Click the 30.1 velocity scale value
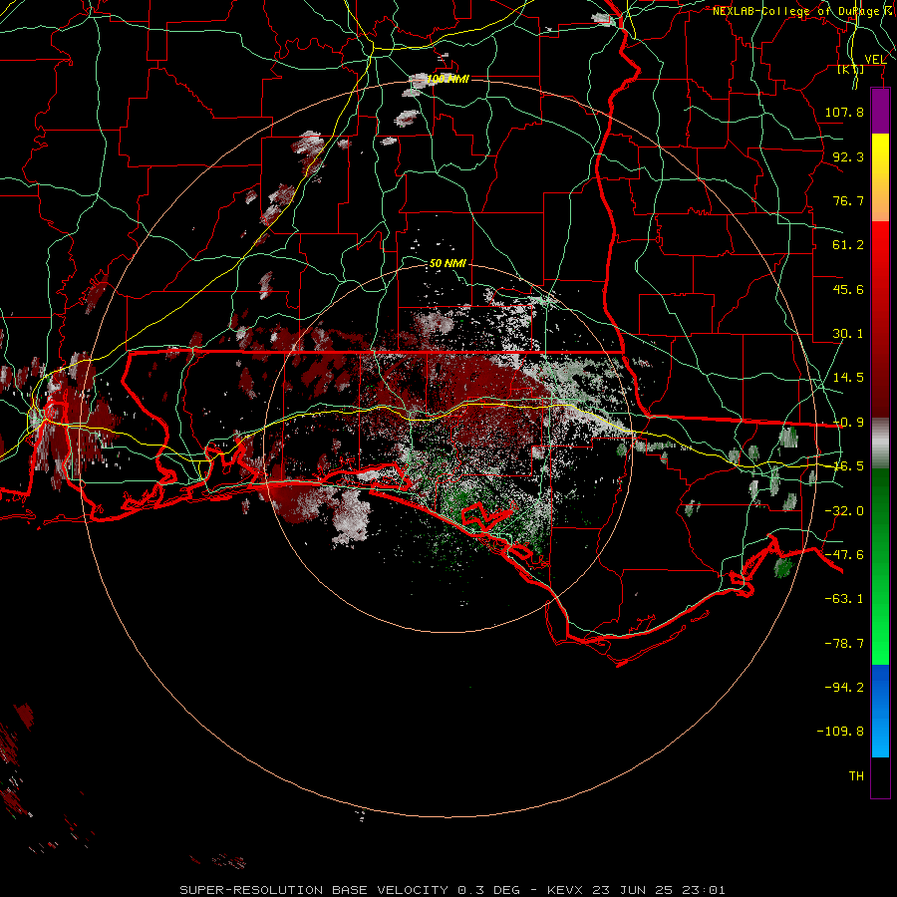 pos(848,334)
